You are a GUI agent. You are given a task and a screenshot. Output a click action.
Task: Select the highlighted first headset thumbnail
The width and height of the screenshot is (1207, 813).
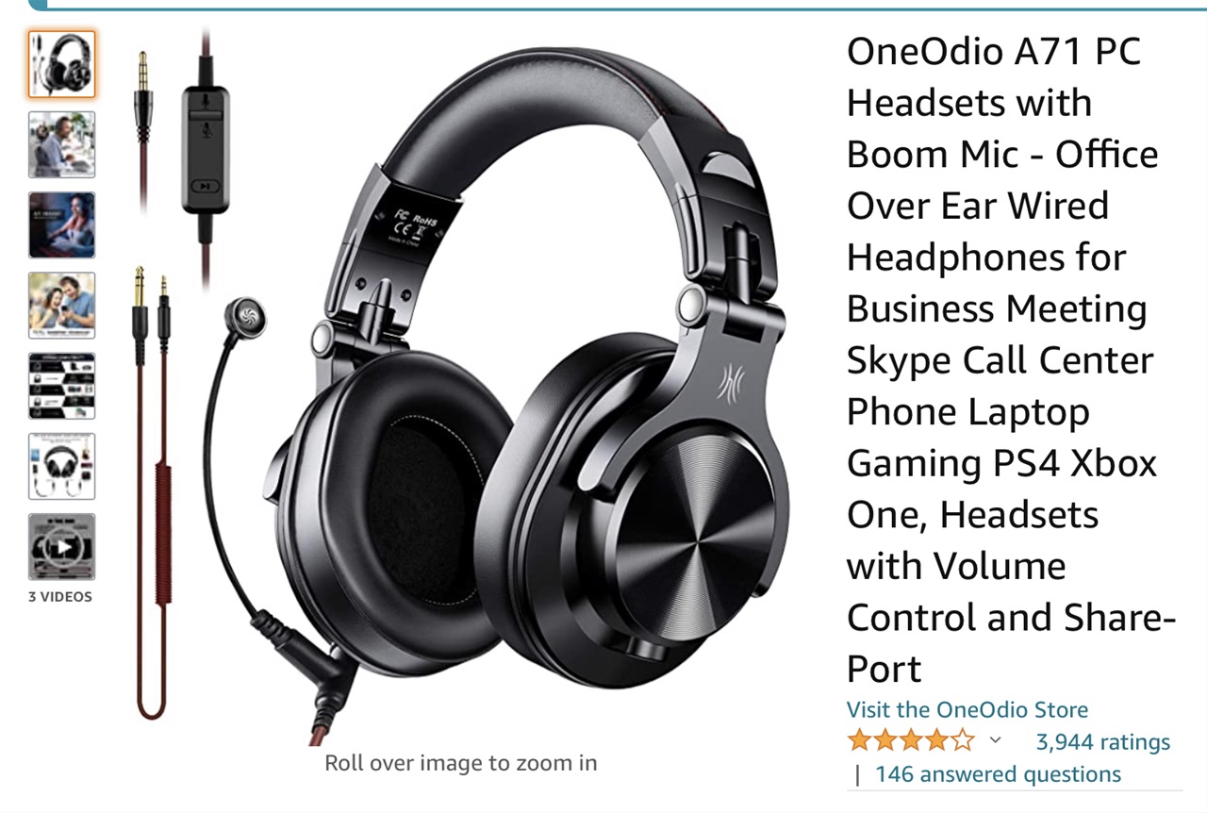61,64
